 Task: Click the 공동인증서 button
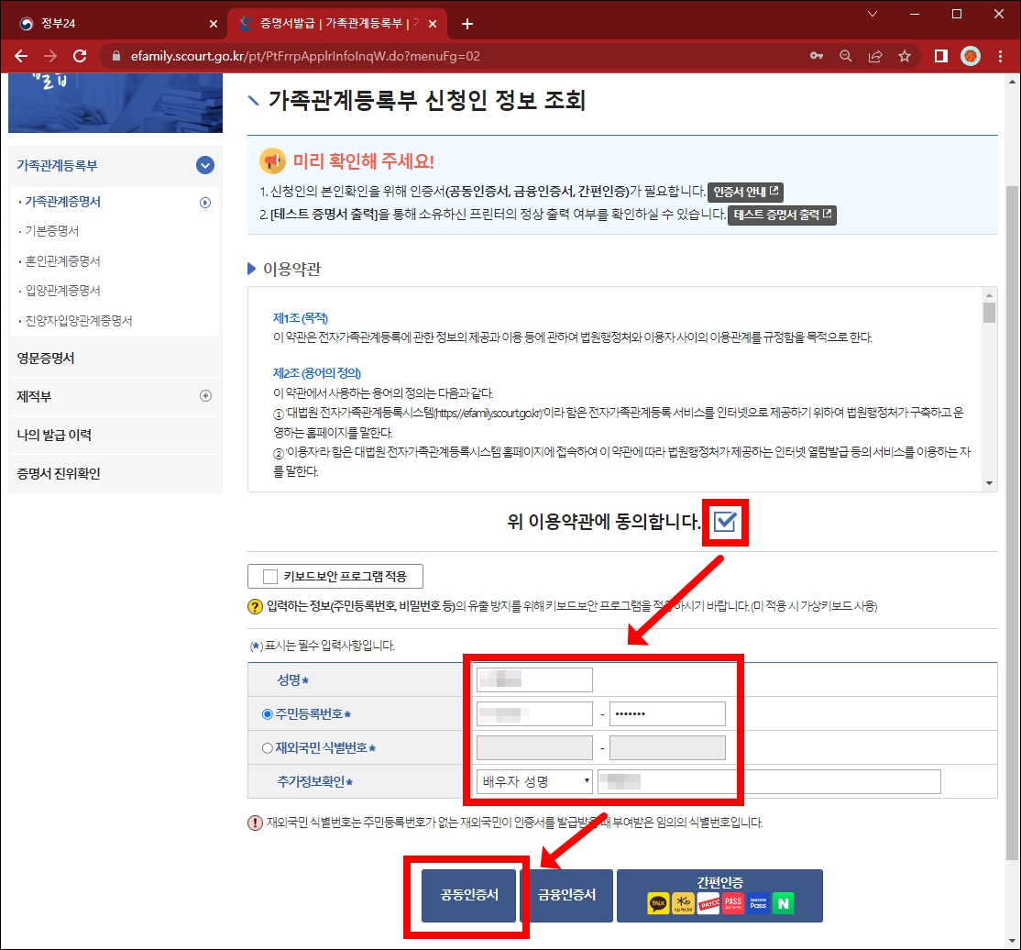(467, 895)
